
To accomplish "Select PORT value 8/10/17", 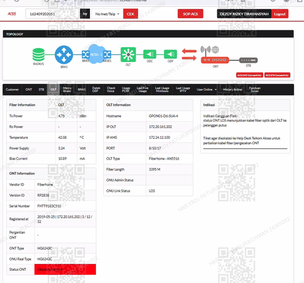I will 155,148.
